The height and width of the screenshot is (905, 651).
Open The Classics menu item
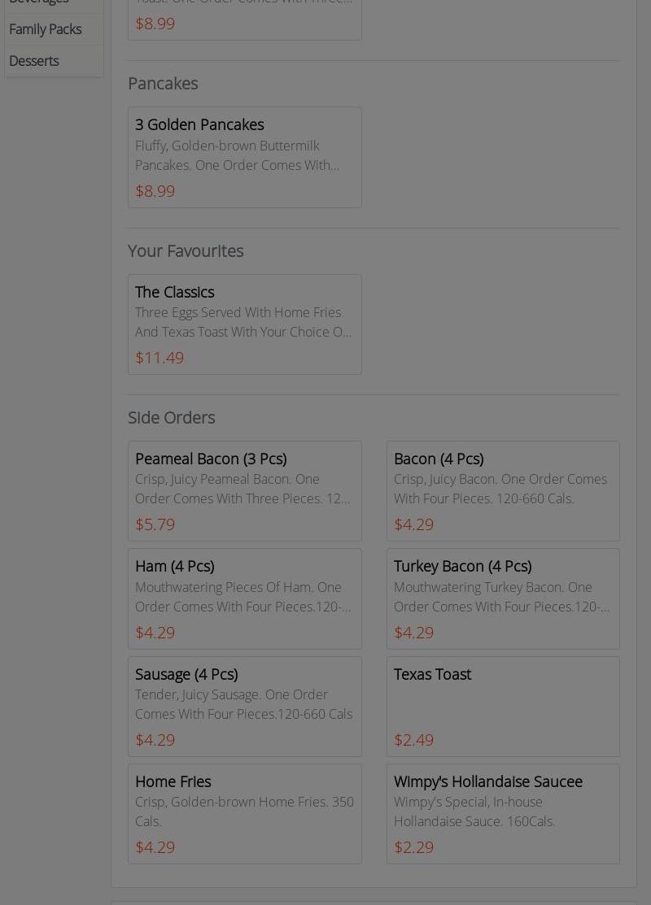(x=244, y=324)
